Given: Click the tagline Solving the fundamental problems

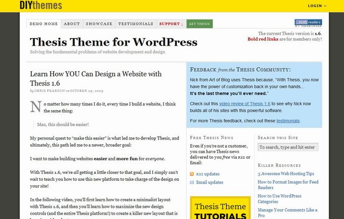Looking at the screenshot, I should click(98, 52).
